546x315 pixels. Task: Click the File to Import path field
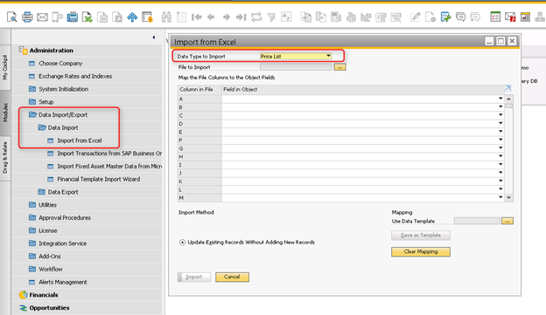[x=296, y=67]
